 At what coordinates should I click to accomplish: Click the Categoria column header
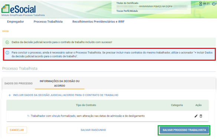point(177,105)
